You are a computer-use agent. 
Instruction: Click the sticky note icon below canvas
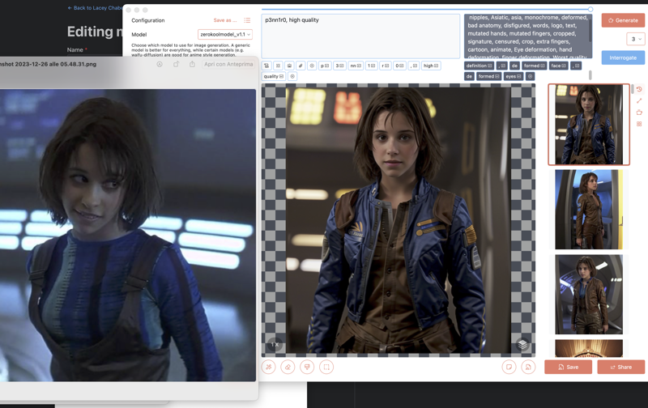tap(509, 367)
